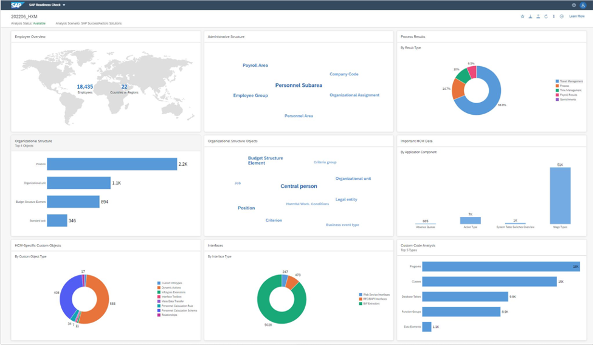This screenshot has width=594, height=345.
Task: Open the help icon in the top bar
Action: [573, 5]
